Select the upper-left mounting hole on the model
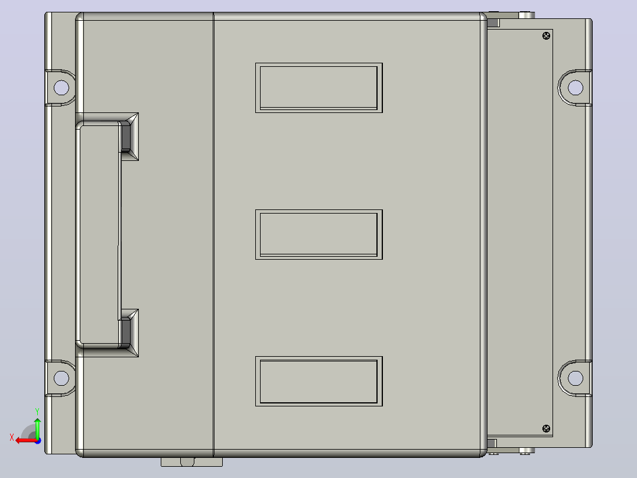637x478 pixels. pos(61,88)
